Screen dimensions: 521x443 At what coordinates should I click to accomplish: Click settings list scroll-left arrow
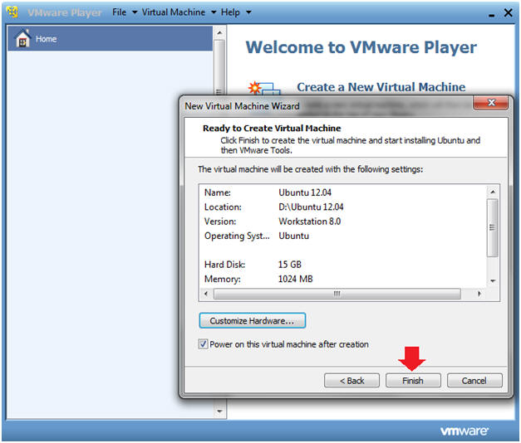(x=206, y=294)
